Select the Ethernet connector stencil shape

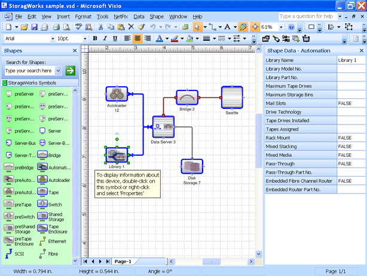[52, 241]
